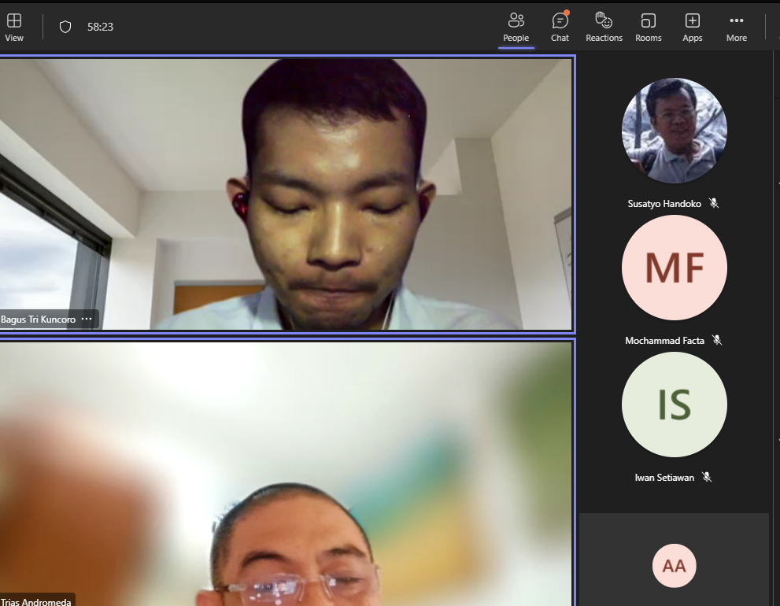Open the People panel
The width and height of the screenshot is (780, 606).
(516, 26)
